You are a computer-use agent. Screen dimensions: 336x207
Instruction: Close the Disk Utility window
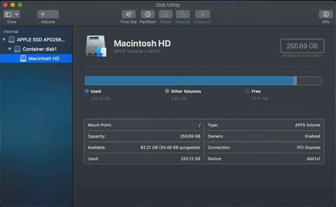pos(5,5)
